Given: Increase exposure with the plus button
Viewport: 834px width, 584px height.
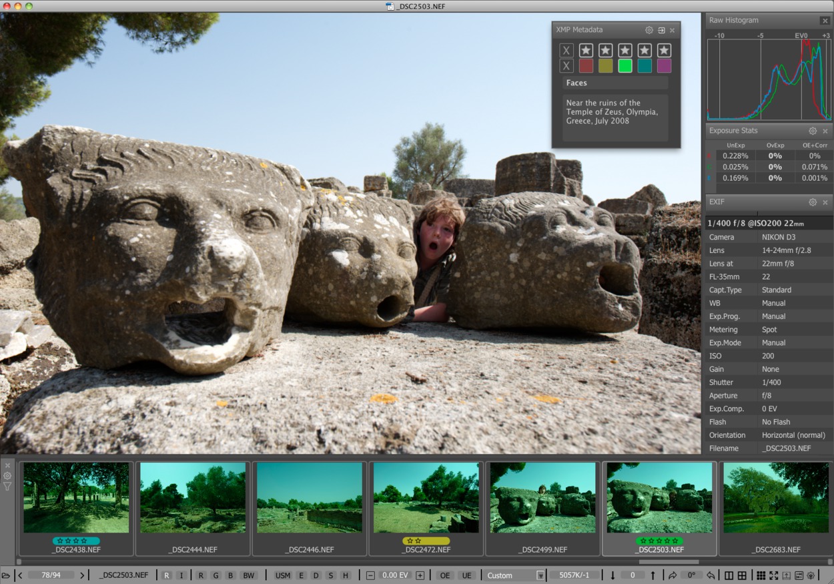Looking at the screenshot, I should pos(420,575).
